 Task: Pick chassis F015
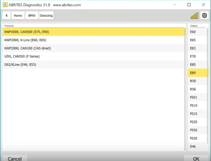(x=197, y=114)
